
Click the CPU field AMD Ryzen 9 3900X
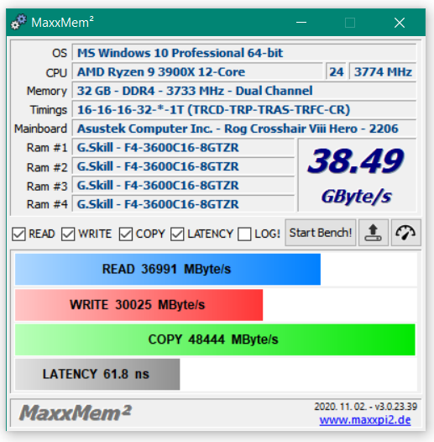(197, 71)
